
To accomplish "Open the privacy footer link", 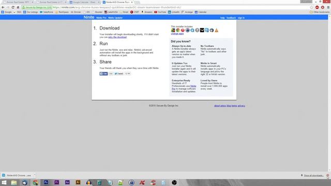I will [x=242, y=106].
